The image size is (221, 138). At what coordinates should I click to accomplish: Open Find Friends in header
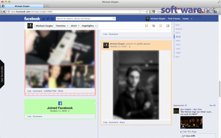click(174, 18)
